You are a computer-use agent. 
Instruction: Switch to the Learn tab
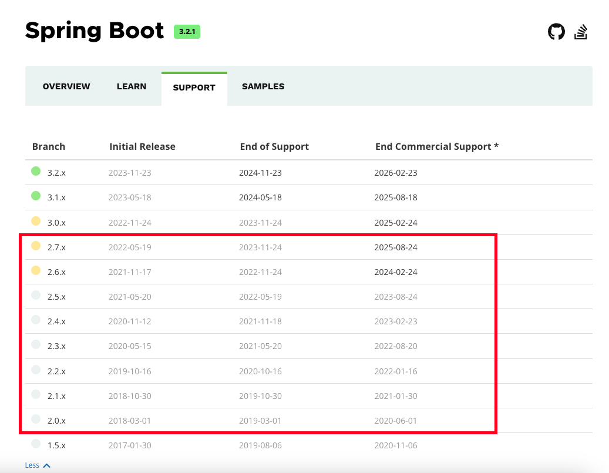132,86
